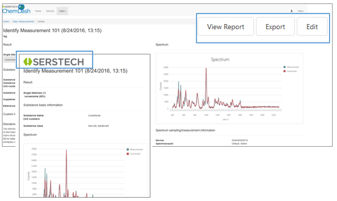The image size is (337, 201).
Task: Open the Devices navbar item
Action: (50, 11)
